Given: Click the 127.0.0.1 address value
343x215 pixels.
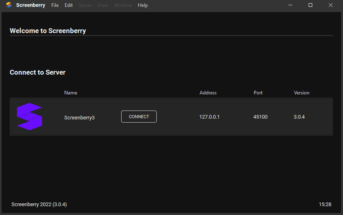Looking at the screenshot, I should click(x=209, y=117).
